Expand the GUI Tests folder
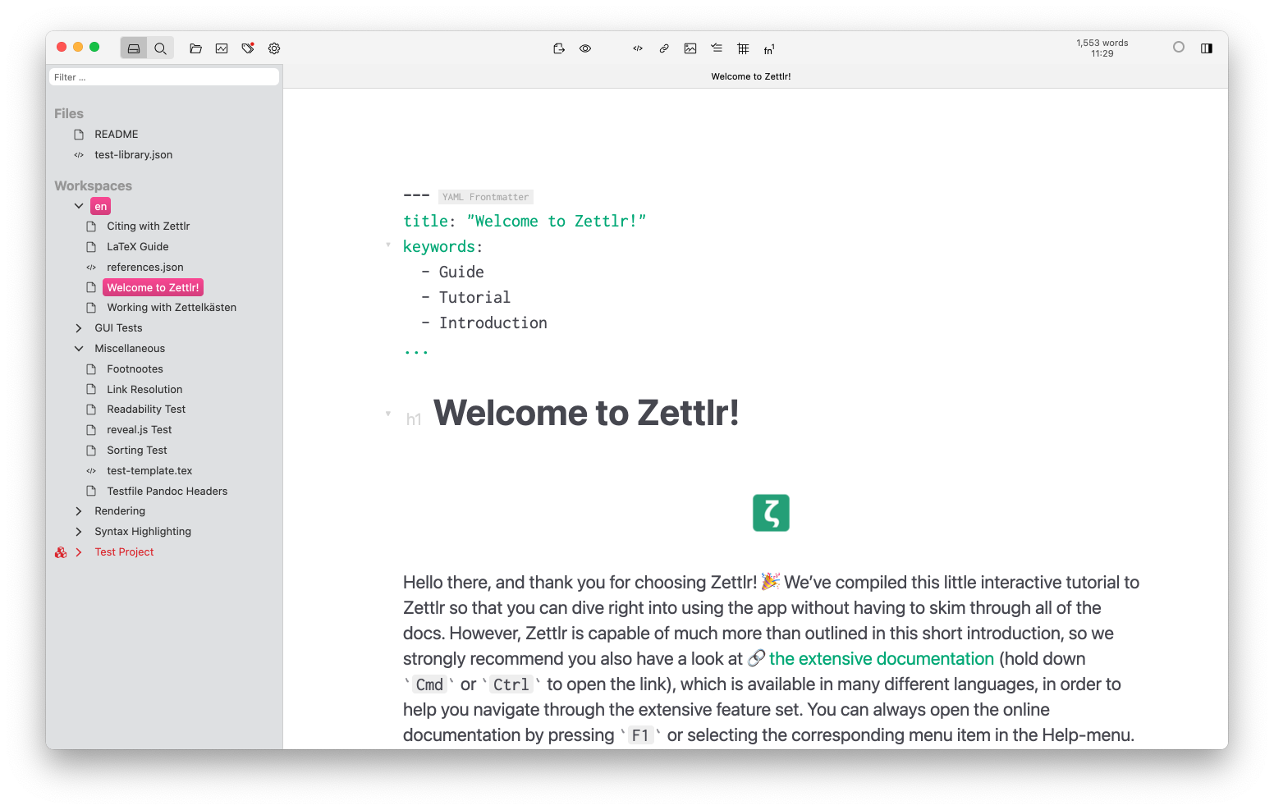This screenshot has height=810, width=1274. pos(79,328)
